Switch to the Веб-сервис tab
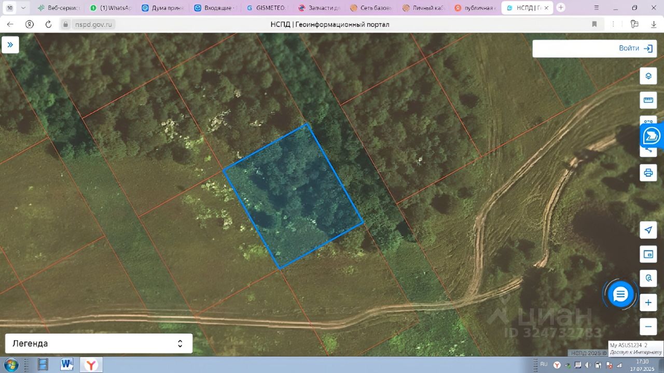The height and width of the screenshot is (373, 664). click(58, 8)
